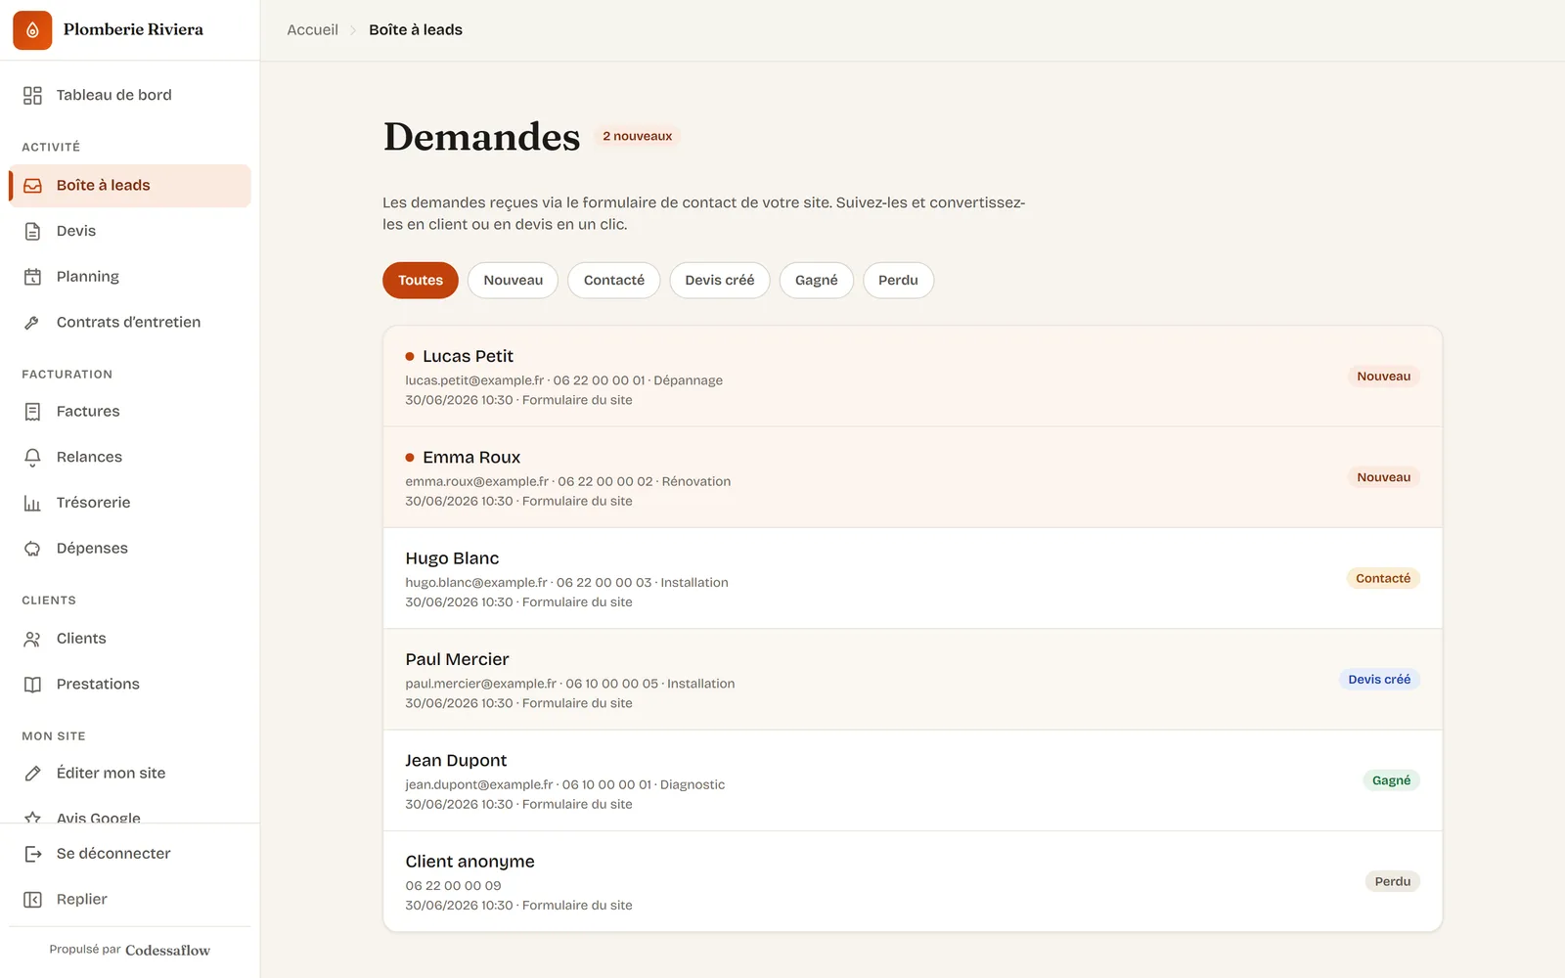The height and width of the screenshot is (978, 1565).
Task: Click the Dépenses piggy bank icon
Action: 32,548
